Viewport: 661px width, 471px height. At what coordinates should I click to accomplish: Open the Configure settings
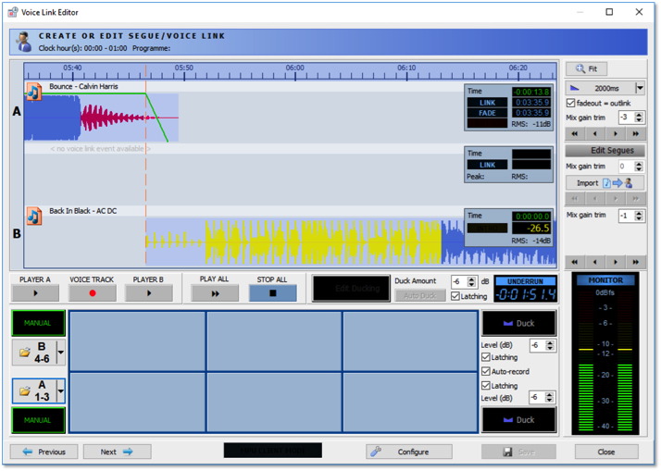[409, 452]
